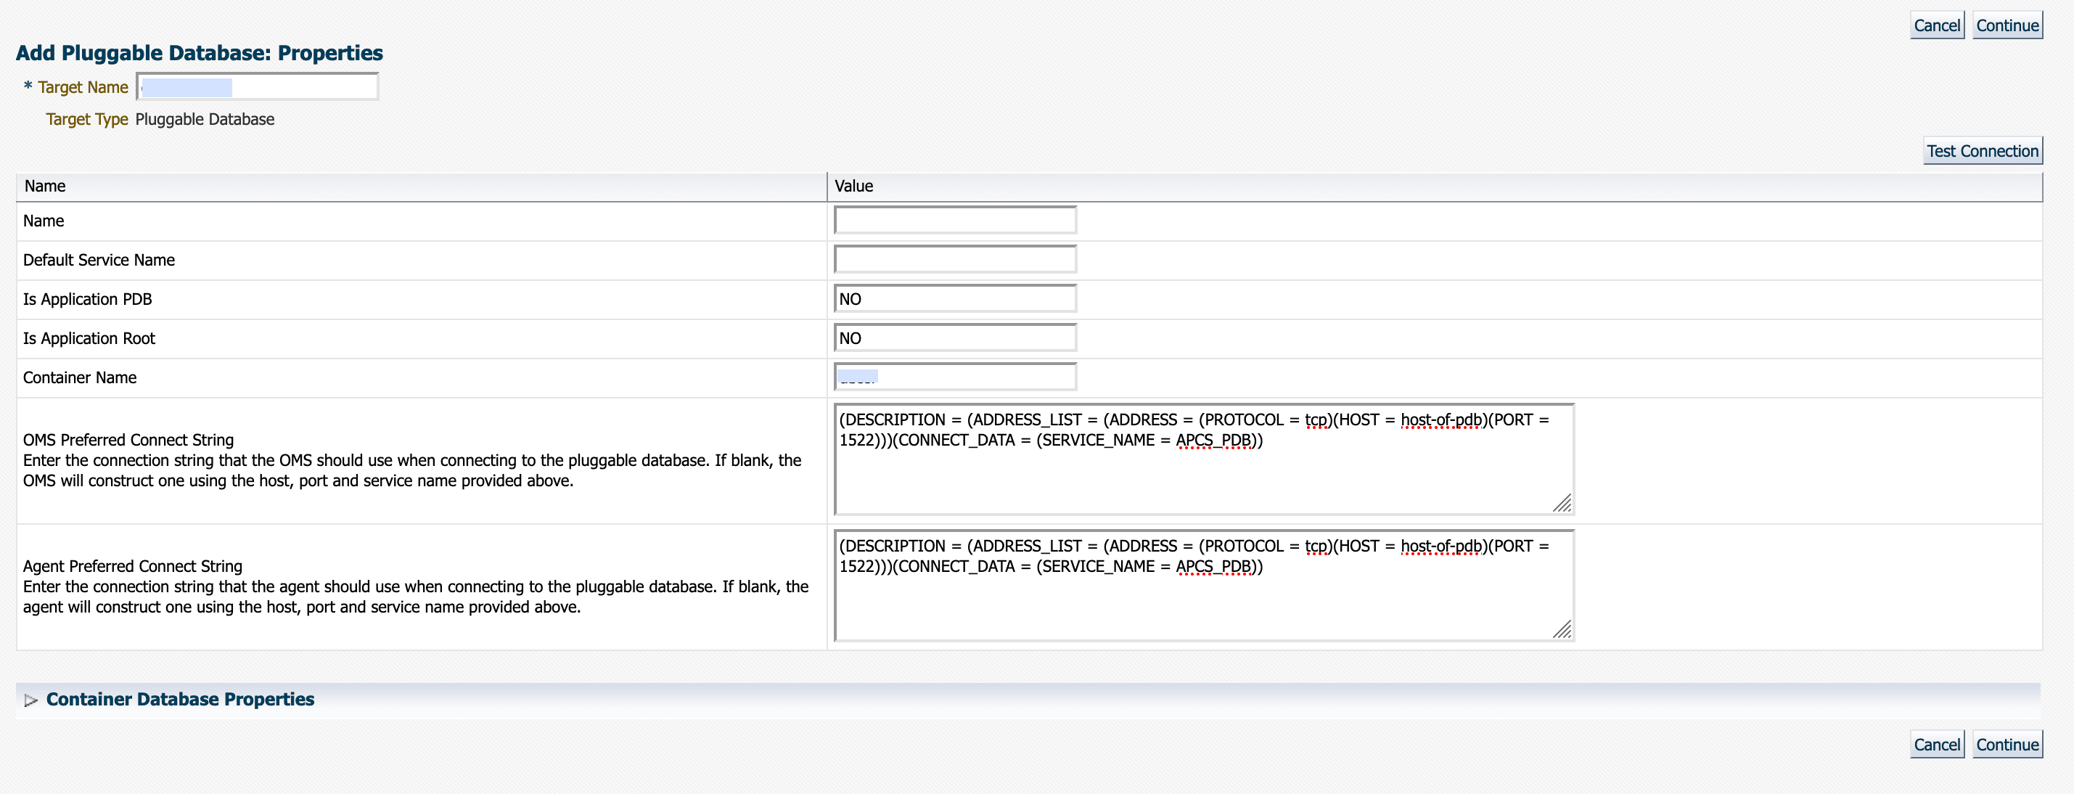Click the Container Database Properties heading
This screenshot has width=2074, height=794.
179,699
